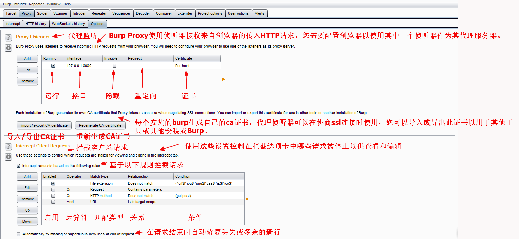
Task: Open Intercept Client Requests gear menu
Action: click(9, 157)
